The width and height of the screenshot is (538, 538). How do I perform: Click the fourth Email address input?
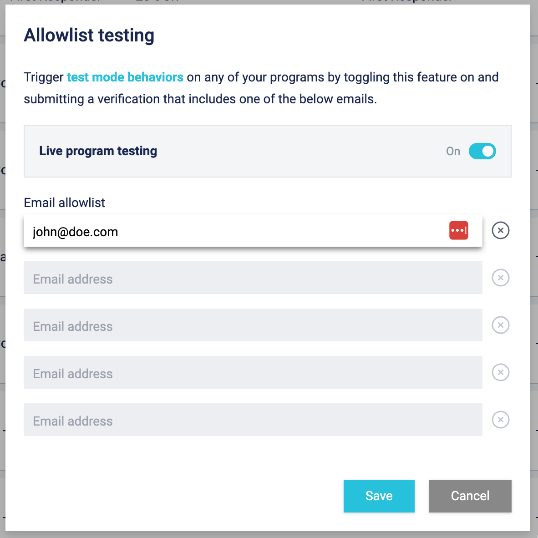pos(253,372)
